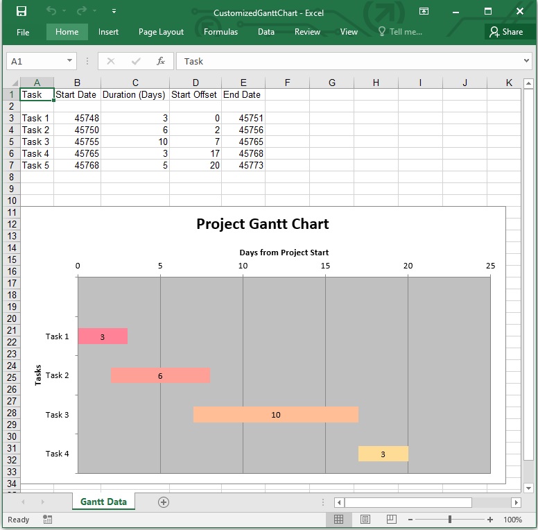Viewport: 538px width, 530px height.
Task: Select Normal view in status bar
Action: coord(338,519)
